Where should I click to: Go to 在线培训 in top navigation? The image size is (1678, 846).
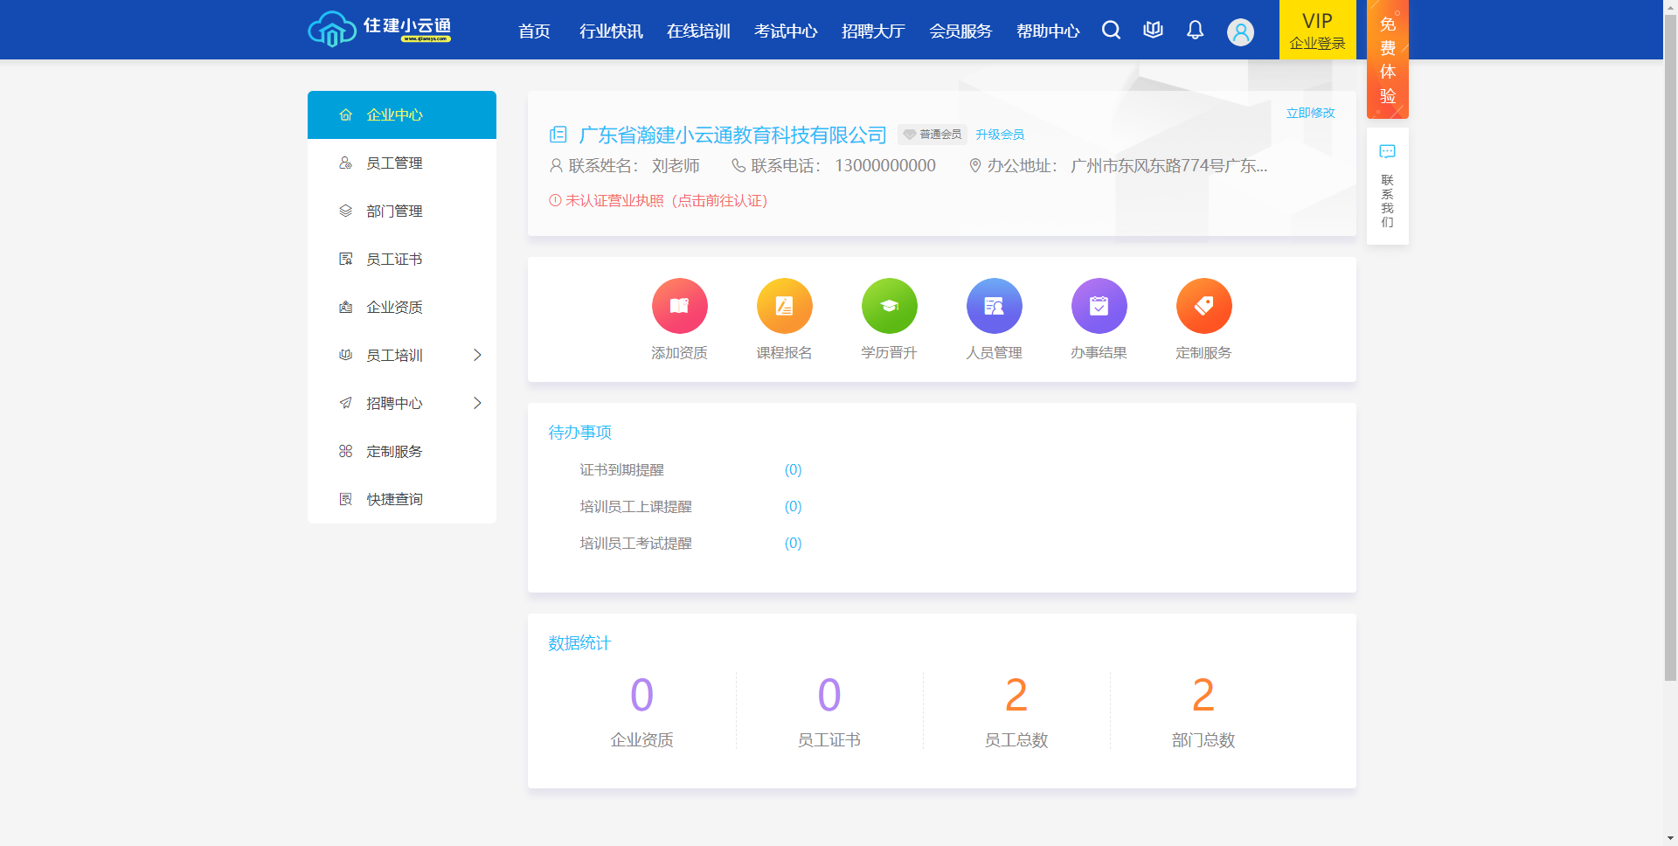click(x=698, y=31)
